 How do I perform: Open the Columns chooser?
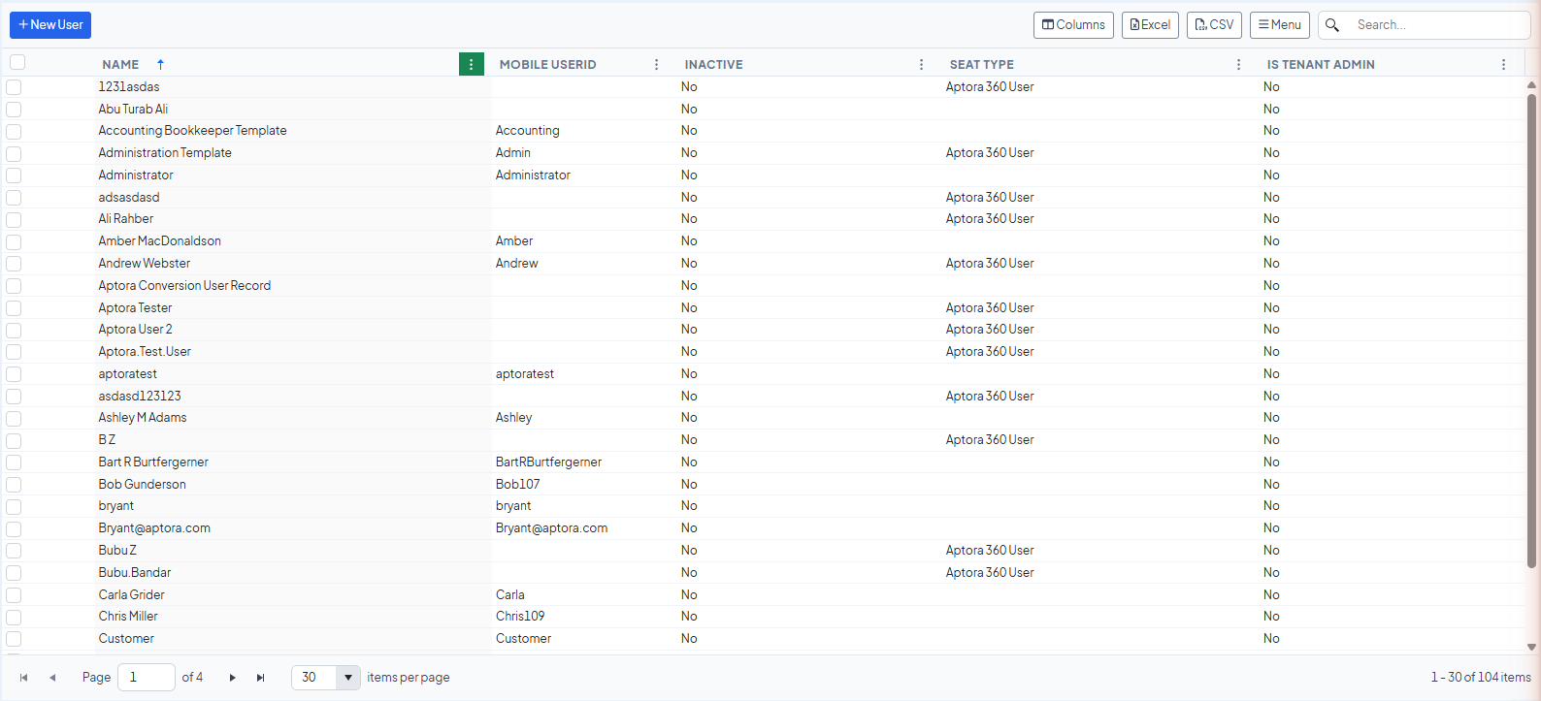(x=1073, y=25)
